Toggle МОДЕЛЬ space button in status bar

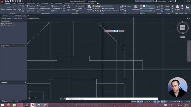(x=134, y=102)
